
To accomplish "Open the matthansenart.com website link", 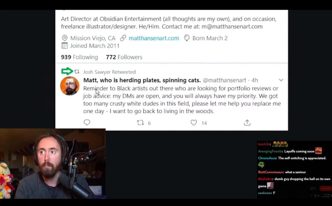I will [154, 38].
